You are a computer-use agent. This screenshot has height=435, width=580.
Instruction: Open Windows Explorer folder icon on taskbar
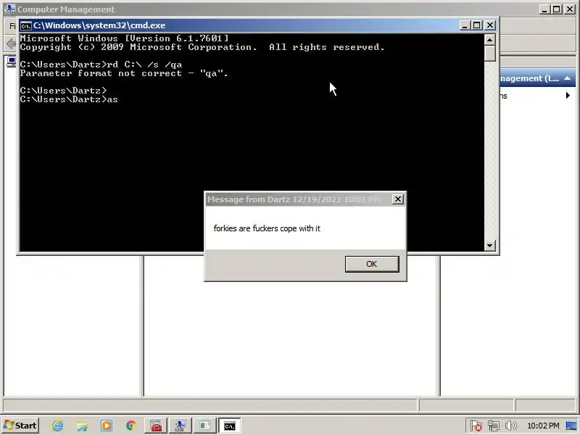[82, 426]
